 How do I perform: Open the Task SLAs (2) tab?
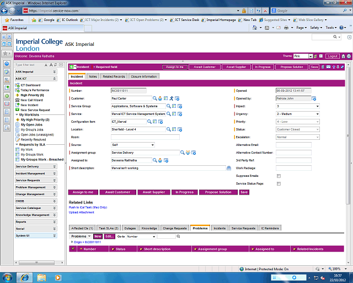pyautogui.click(x=110, y=228)
